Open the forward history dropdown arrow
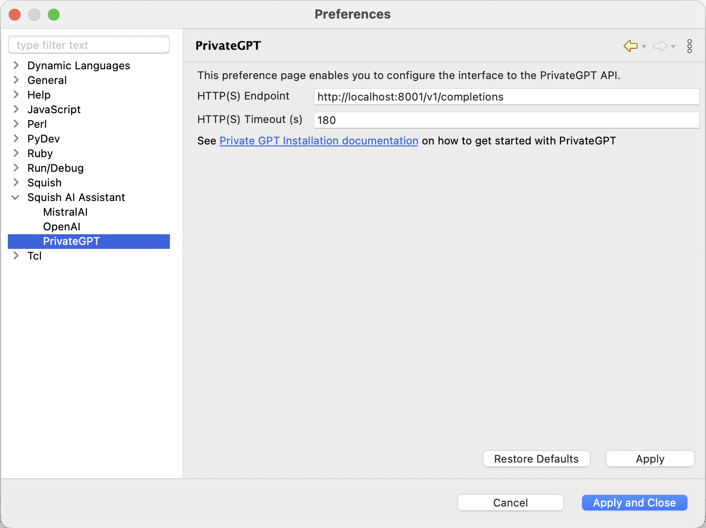 [673, 47]
